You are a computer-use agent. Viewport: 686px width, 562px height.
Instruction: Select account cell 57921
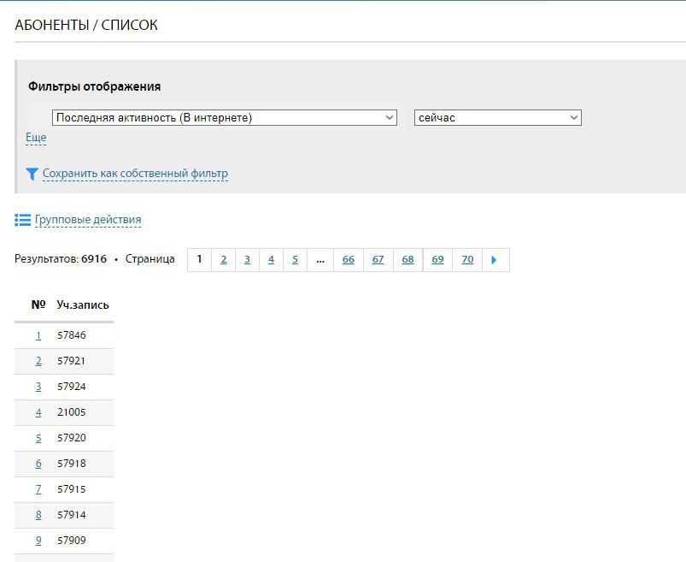[71, 361]
